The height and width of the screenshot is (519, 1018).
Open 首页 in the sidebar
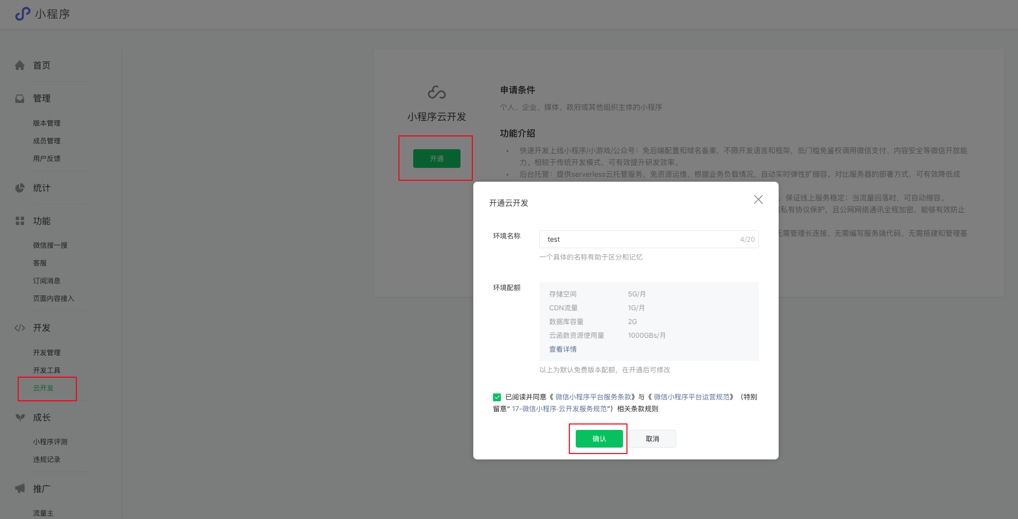pos(42,65)
